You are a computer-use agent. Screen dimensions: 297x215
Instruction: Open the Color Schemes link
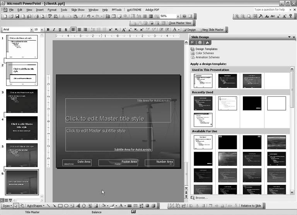coord(205,53)
